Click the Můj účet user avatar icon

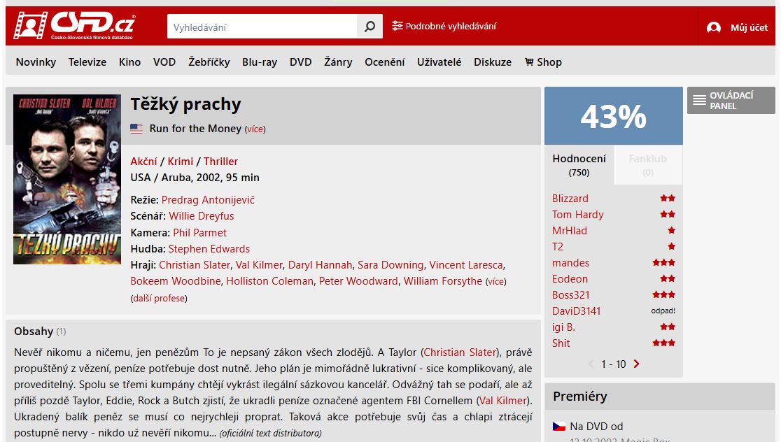pyautogui.click(x=714, y=27)
